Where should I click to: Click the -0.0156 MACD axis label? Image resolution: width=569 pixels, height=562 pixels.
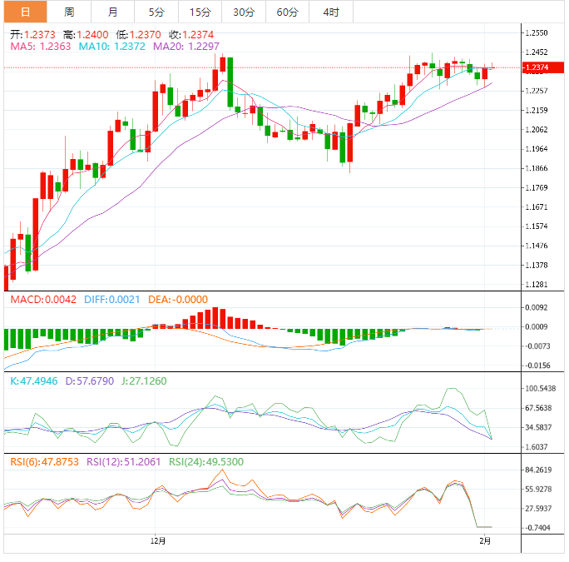point(537,366)
